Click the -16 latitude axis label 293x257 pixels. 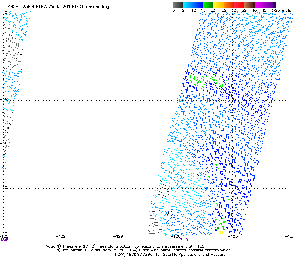point(4,143)
